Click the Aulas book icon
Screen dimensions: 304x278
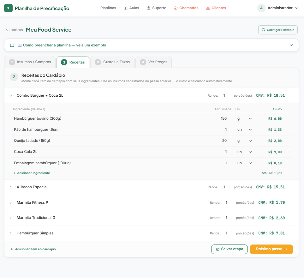tap(125, 8)
